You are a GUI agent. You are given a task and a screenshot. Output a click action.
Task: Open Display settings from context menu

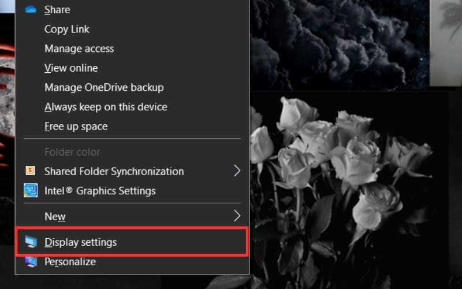pyautogui.click(x=132, y=242)
